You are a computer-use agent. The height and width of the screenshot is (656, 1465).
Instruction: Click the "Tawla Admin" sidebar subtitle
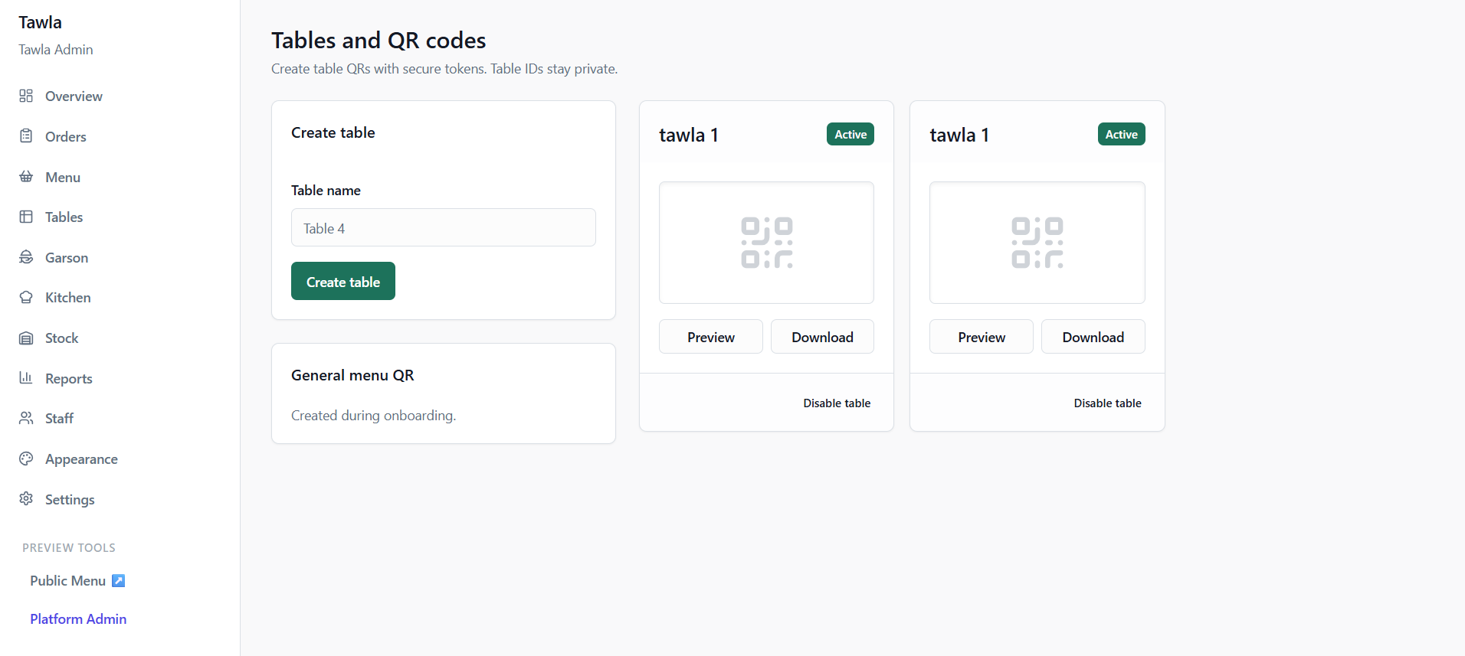tap(56, 49)
